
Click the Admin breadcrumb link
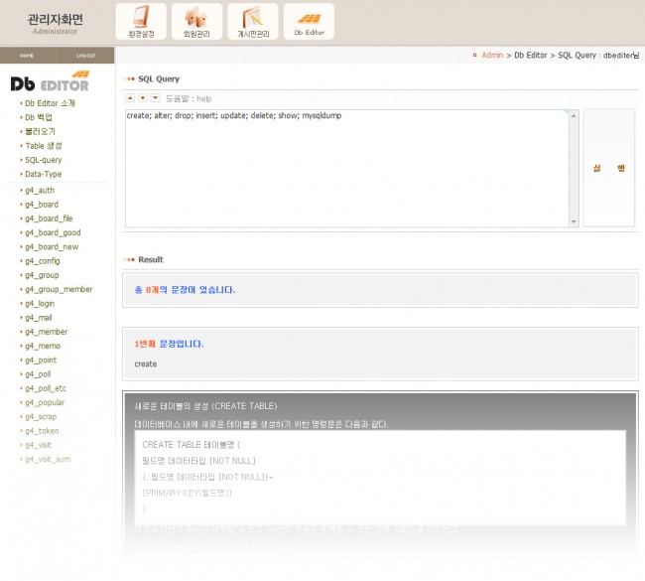coord(492,56)
